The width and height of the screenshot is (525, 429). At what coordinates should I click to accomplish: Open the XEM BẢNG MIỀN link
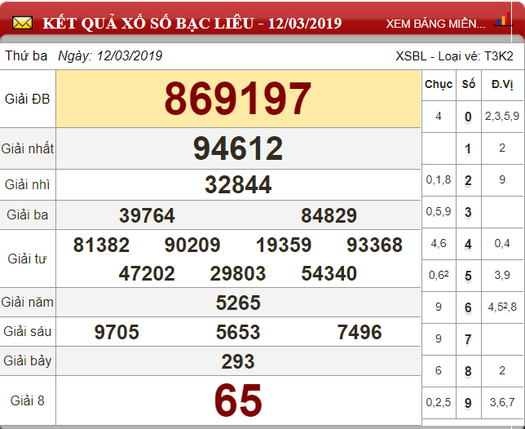[435, 24]
